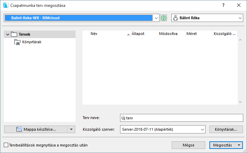Sort by the Állapot column header
The width and height of the screenshot is (247, 153).
coord(144,34)
